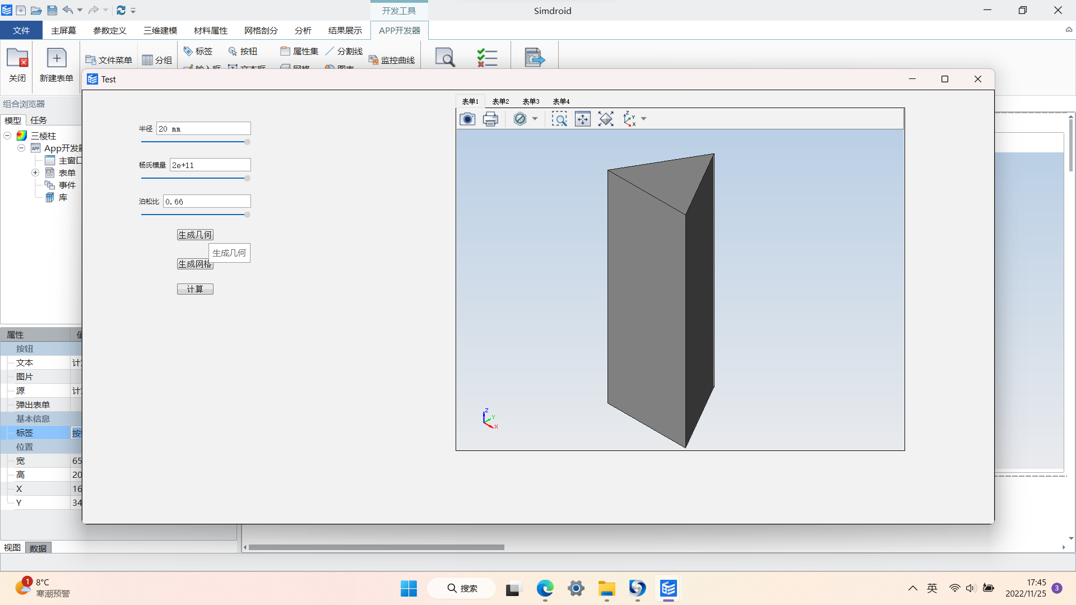Insert a Divider Line (分割线) control
This screenshot has height=605, width=1076.
click(344, 51)
